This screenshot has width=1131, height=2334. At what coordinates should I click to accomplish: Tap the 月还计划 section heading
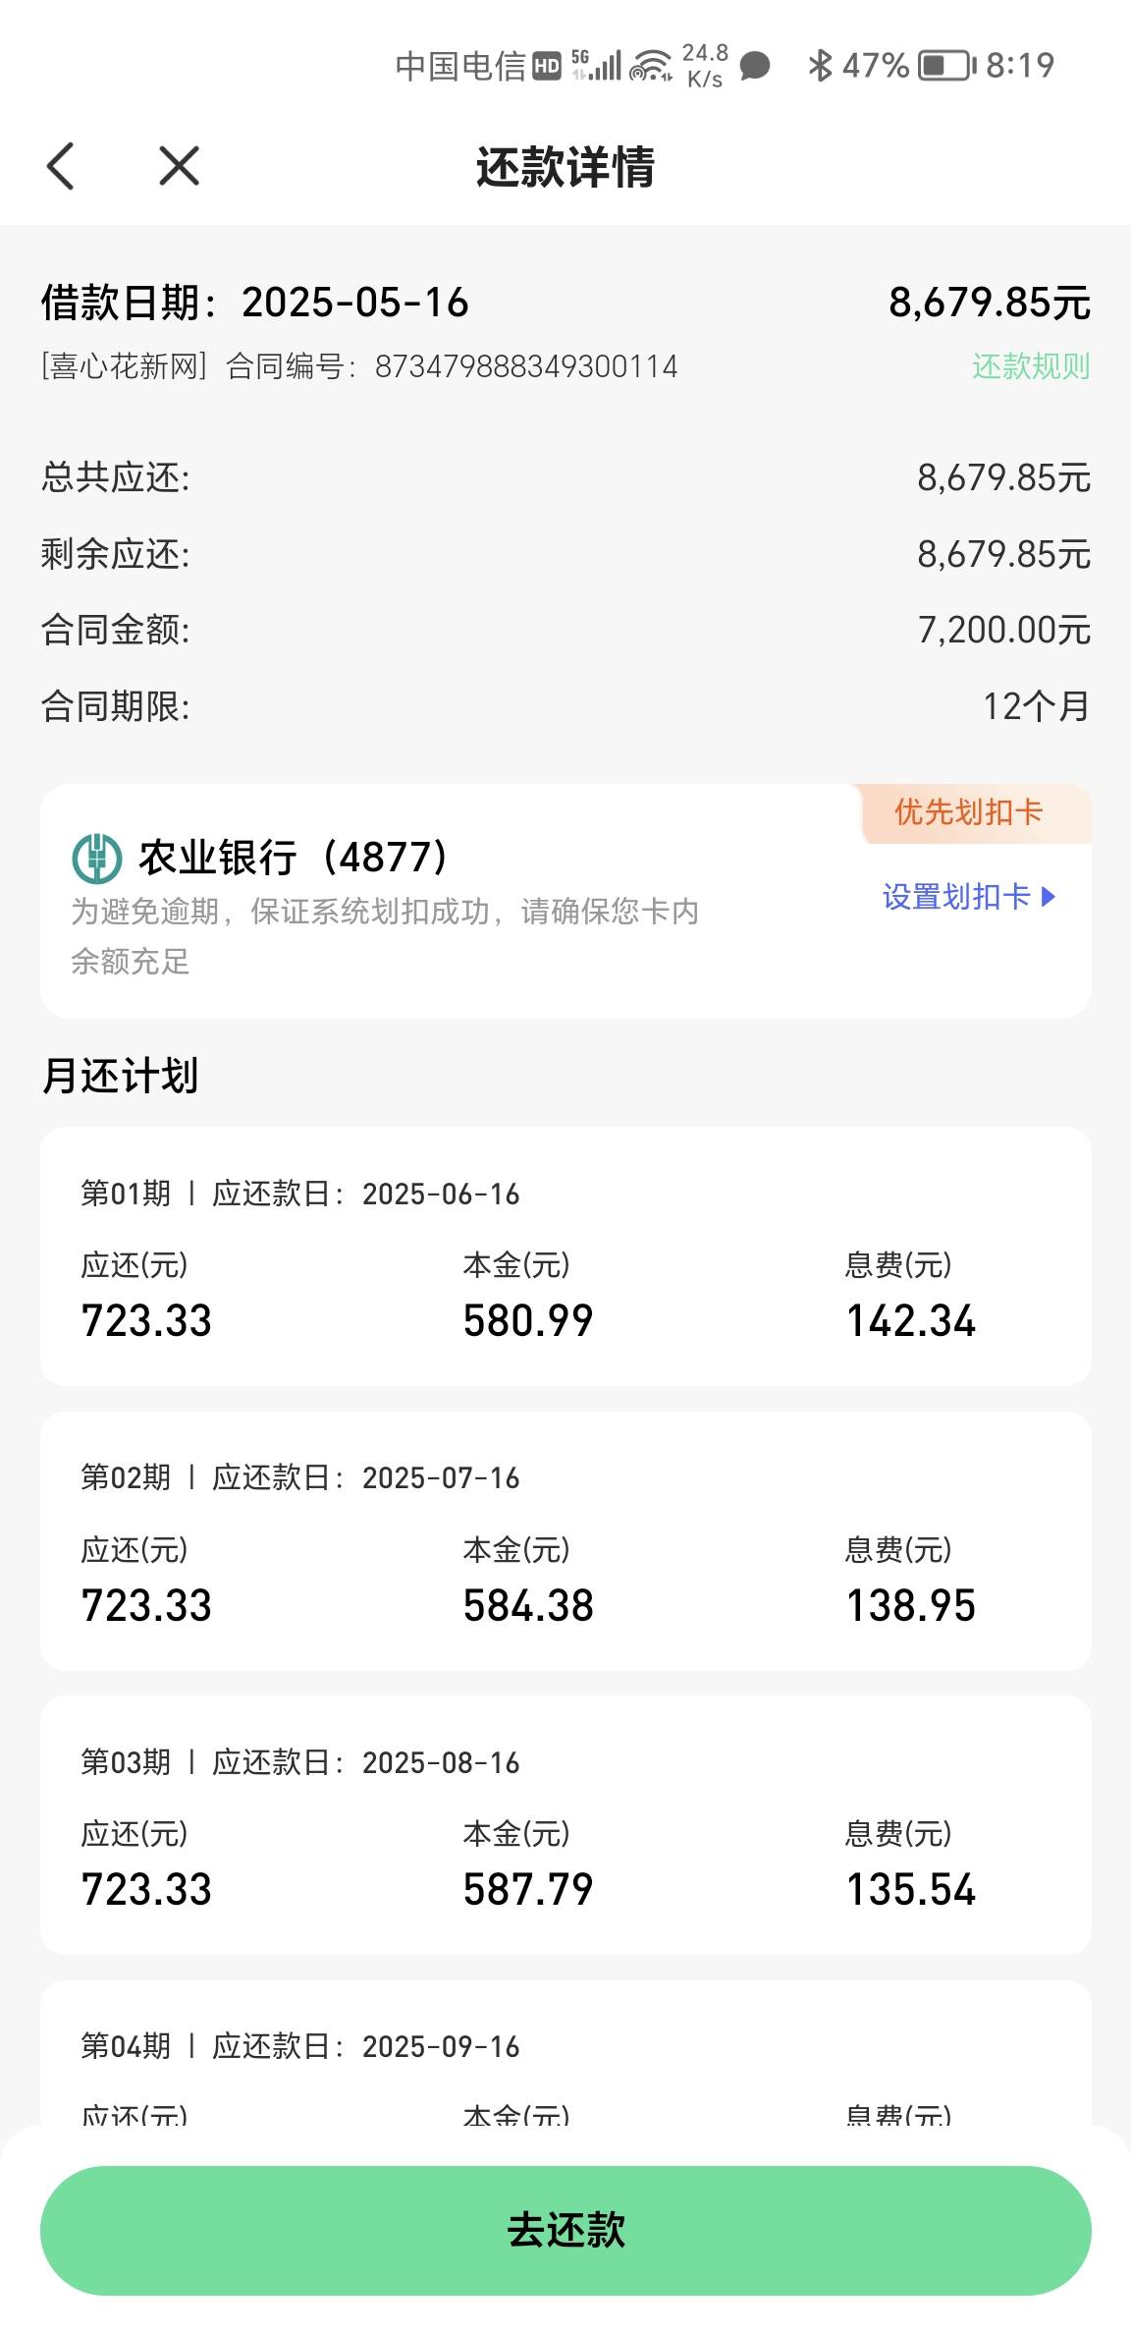coord(120,1076)
